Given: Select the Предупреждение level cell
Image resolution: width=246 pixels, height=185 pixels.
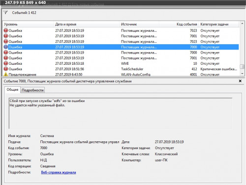Looking at the screenshot, I should [x=23, y=75].
